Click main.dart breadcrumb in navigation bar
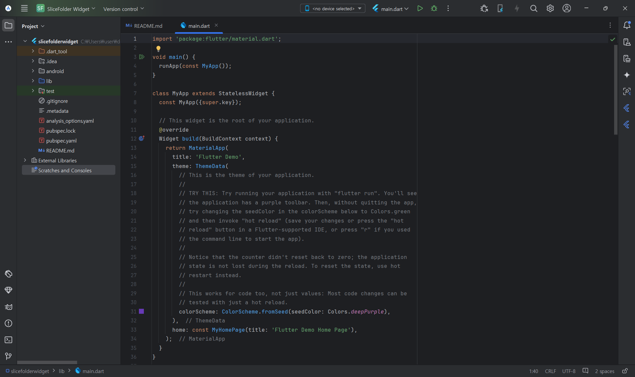Image resolution: width=635 pixels, height=377 pixels. [90, 371]
